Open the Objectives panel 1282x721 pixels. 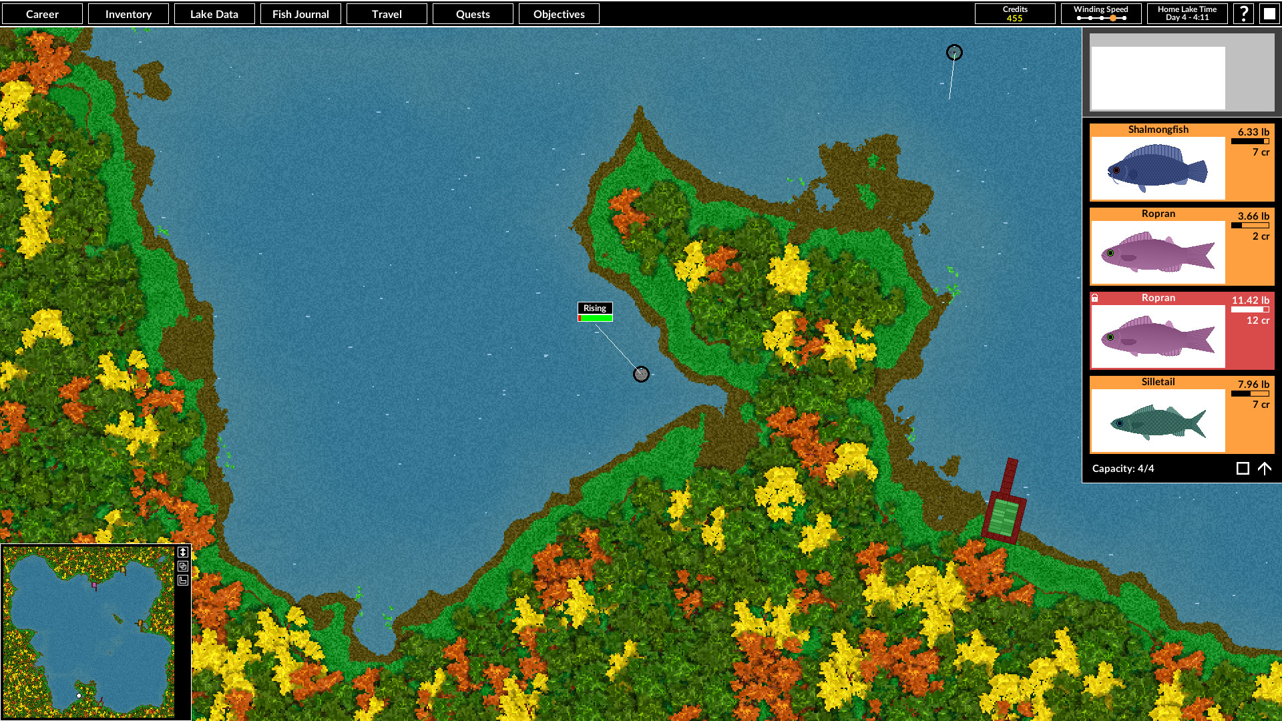(559, 13)
